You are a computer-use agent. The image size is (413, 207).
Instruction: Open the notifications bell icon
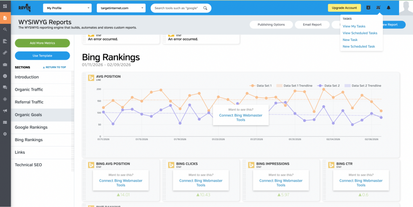coord(389,8)
